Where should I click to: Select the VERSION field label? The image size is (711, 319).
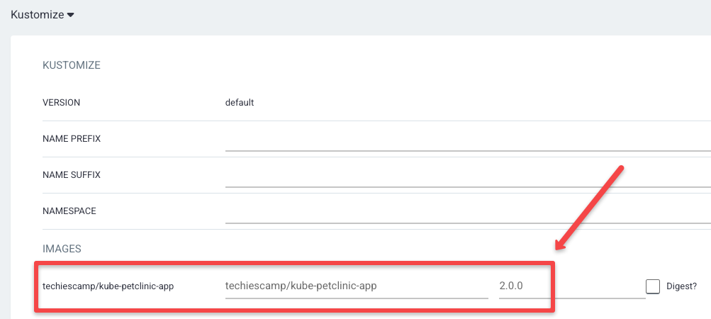coord(62,102)
